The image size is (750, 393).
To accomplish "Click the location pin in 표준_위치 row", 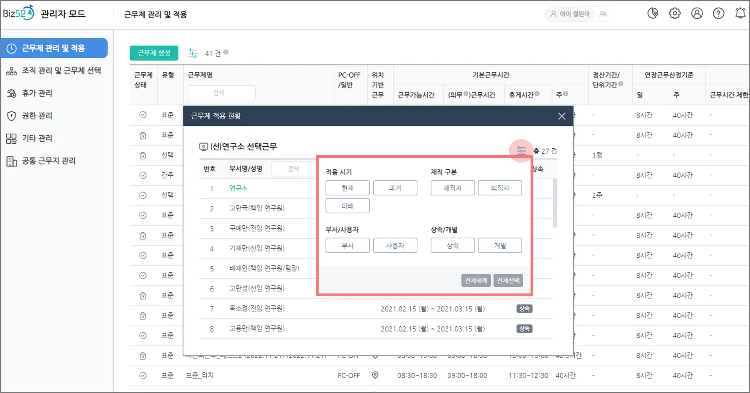I will point(375,375).
